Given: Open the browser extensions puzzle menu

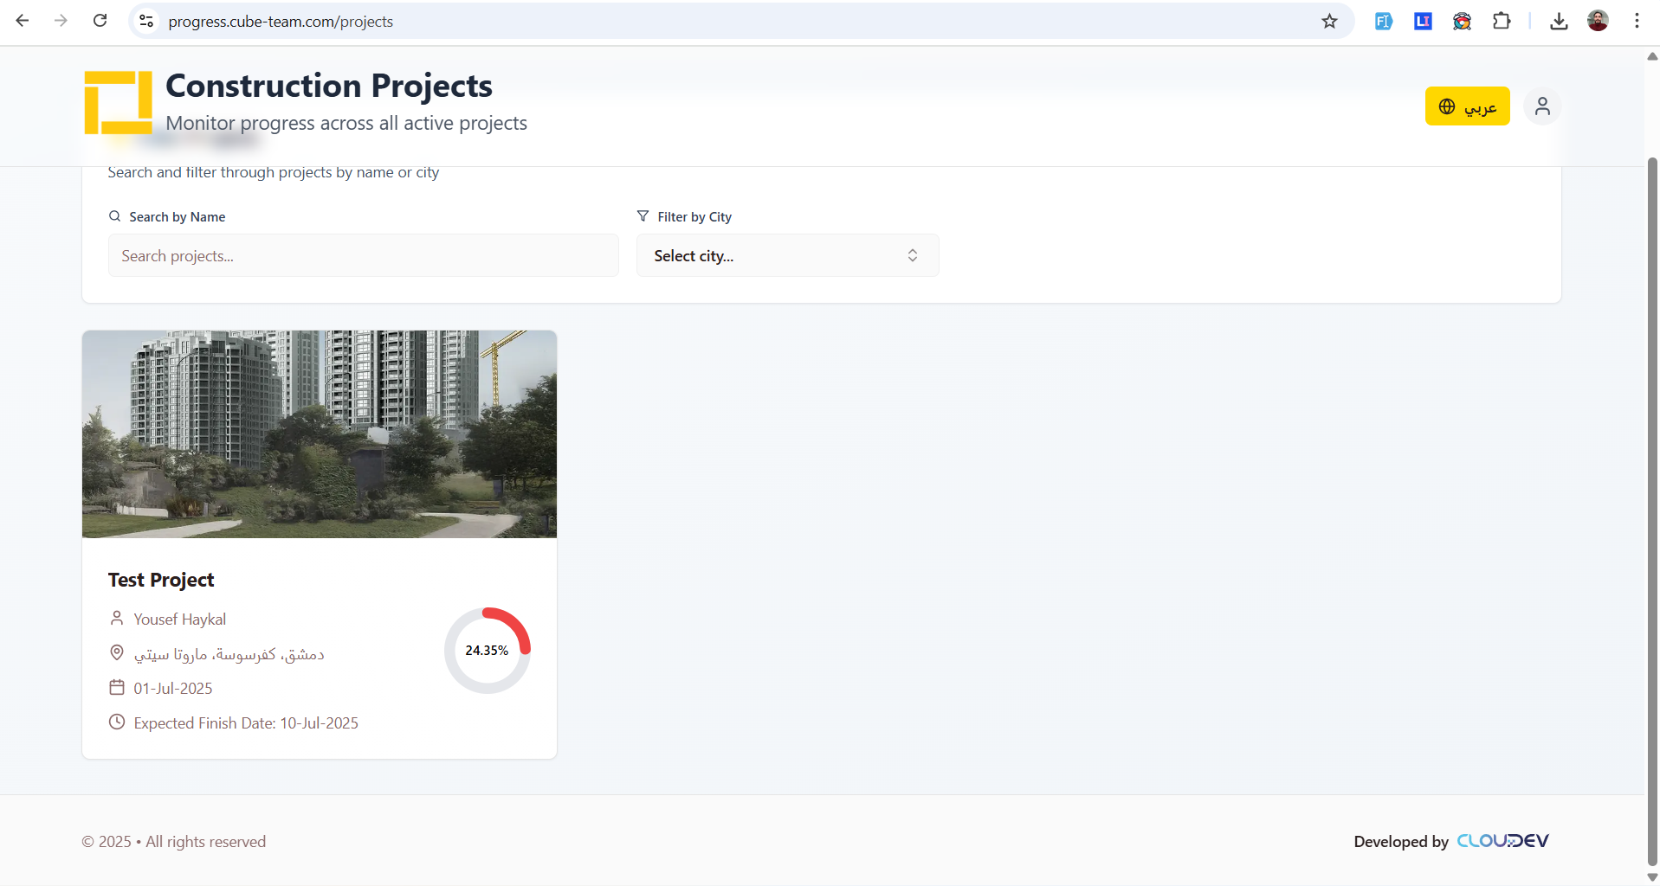Looking at the screenshot, I should [x=1502, y=21].
